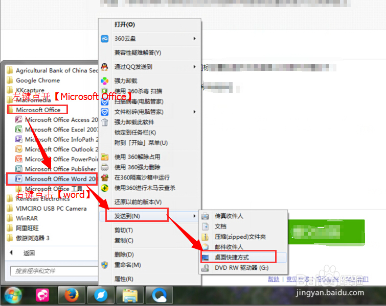Choose 压缩(zipped)文件夹 entry

coord(240,237)
